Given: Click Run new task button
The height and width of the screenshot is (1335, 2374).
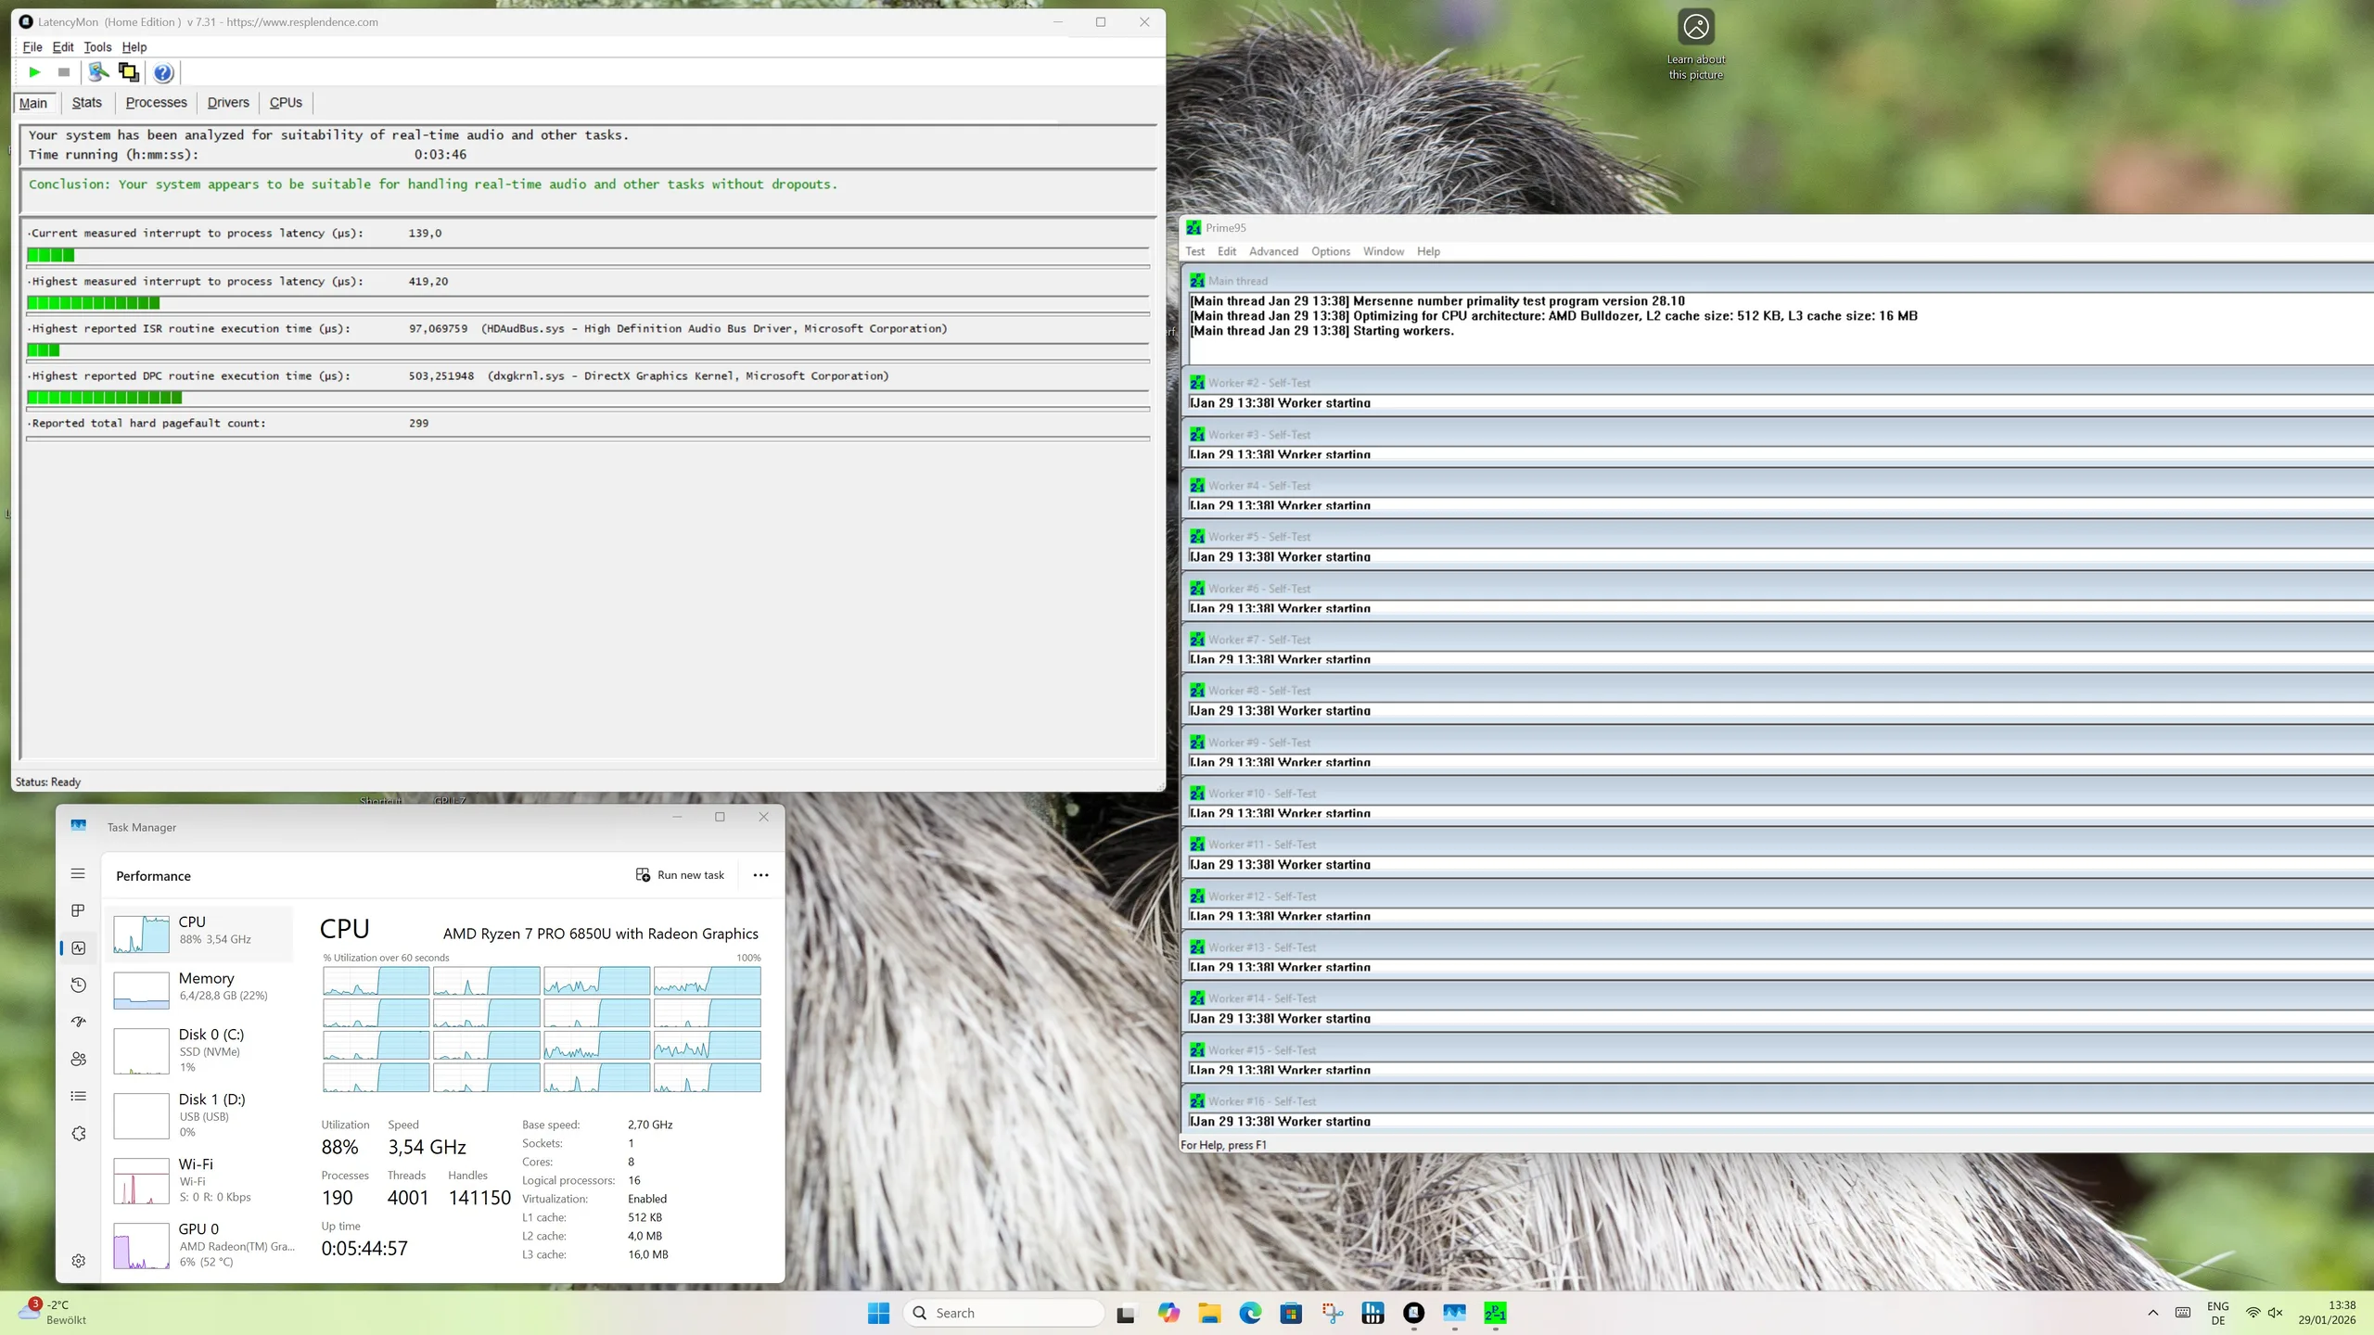Looking at the screenshot, I should [x=680, y=875].
